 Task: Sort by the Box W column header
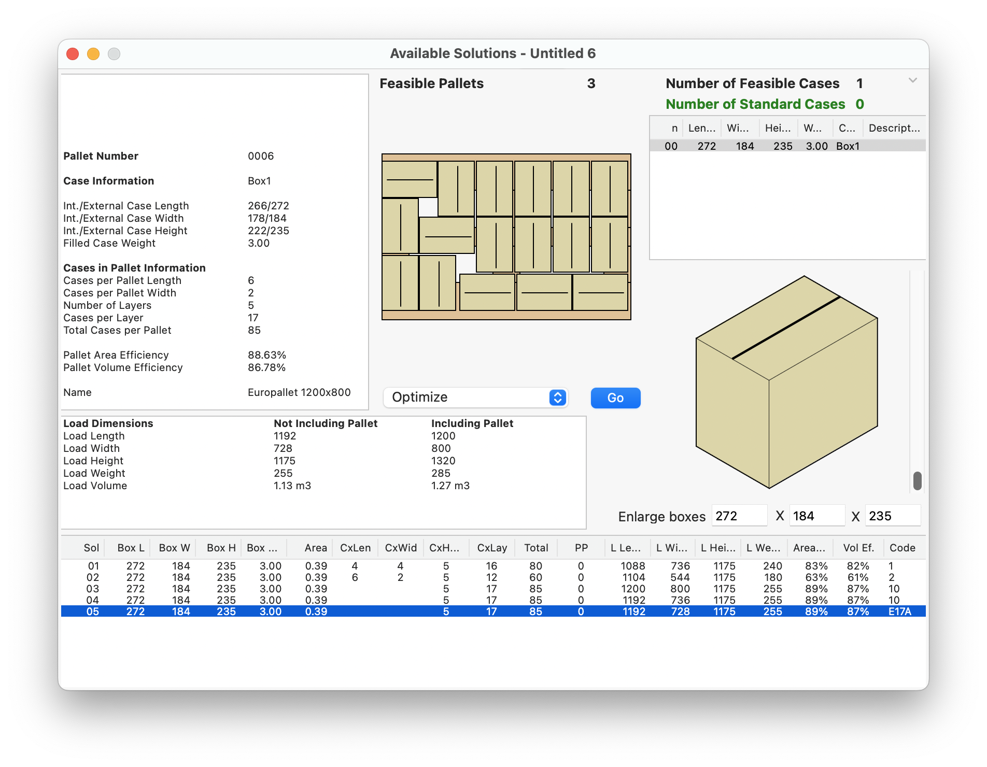(x=174, y=548)
